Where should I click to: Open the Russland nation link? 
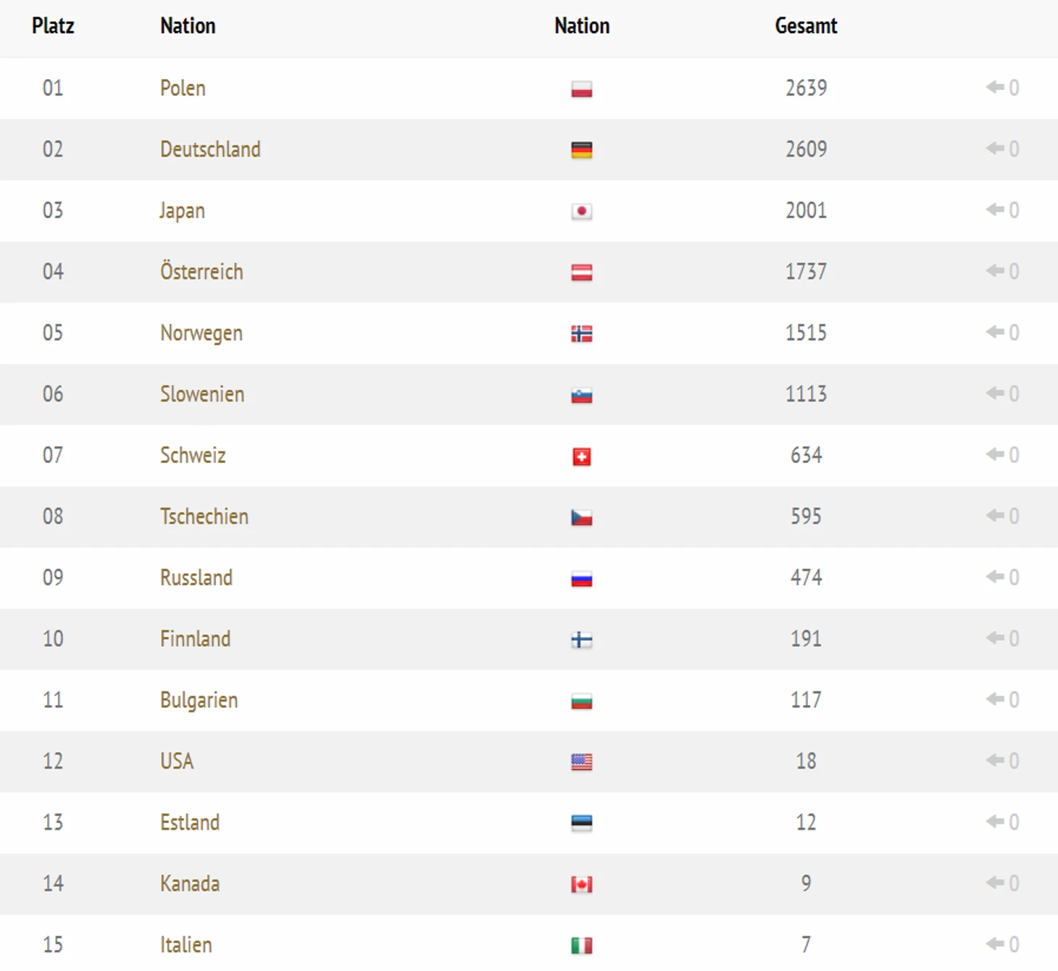[196, 578]
